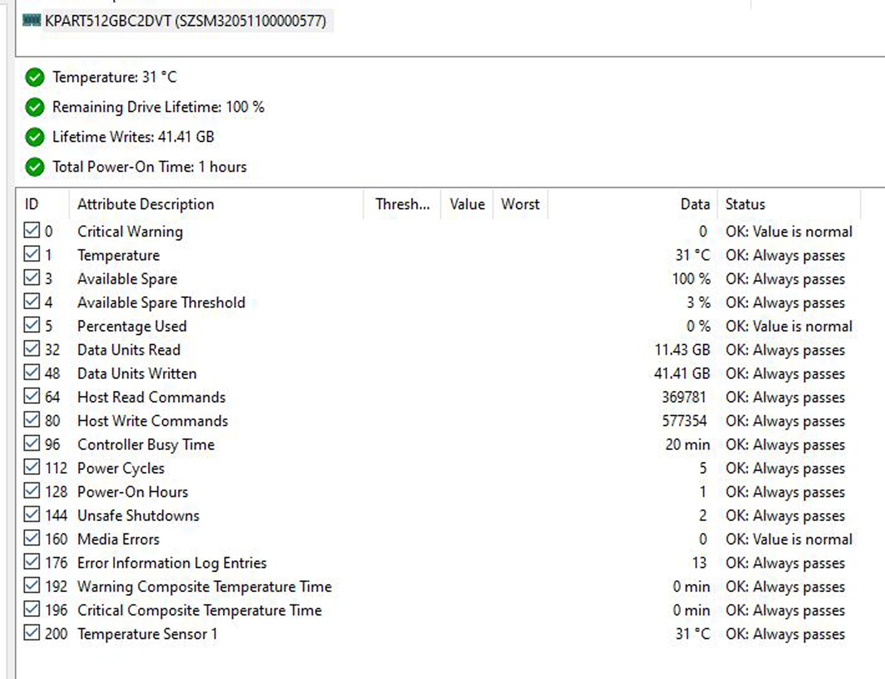Select the 'Lifetime Writes: 41.41 GB' text
The height and width of the screenshot is (679, 885).
pos(133,137)
